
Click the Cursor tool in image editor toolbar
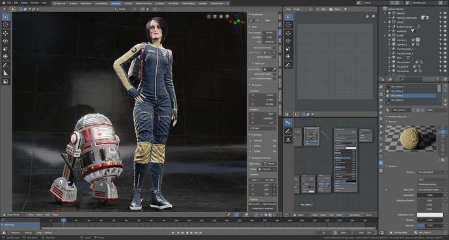[x=288, y=25]
